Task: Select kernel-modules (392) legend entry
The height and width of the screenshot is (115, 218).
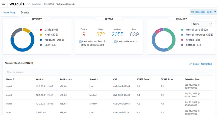Action: [x=199, y=35]
